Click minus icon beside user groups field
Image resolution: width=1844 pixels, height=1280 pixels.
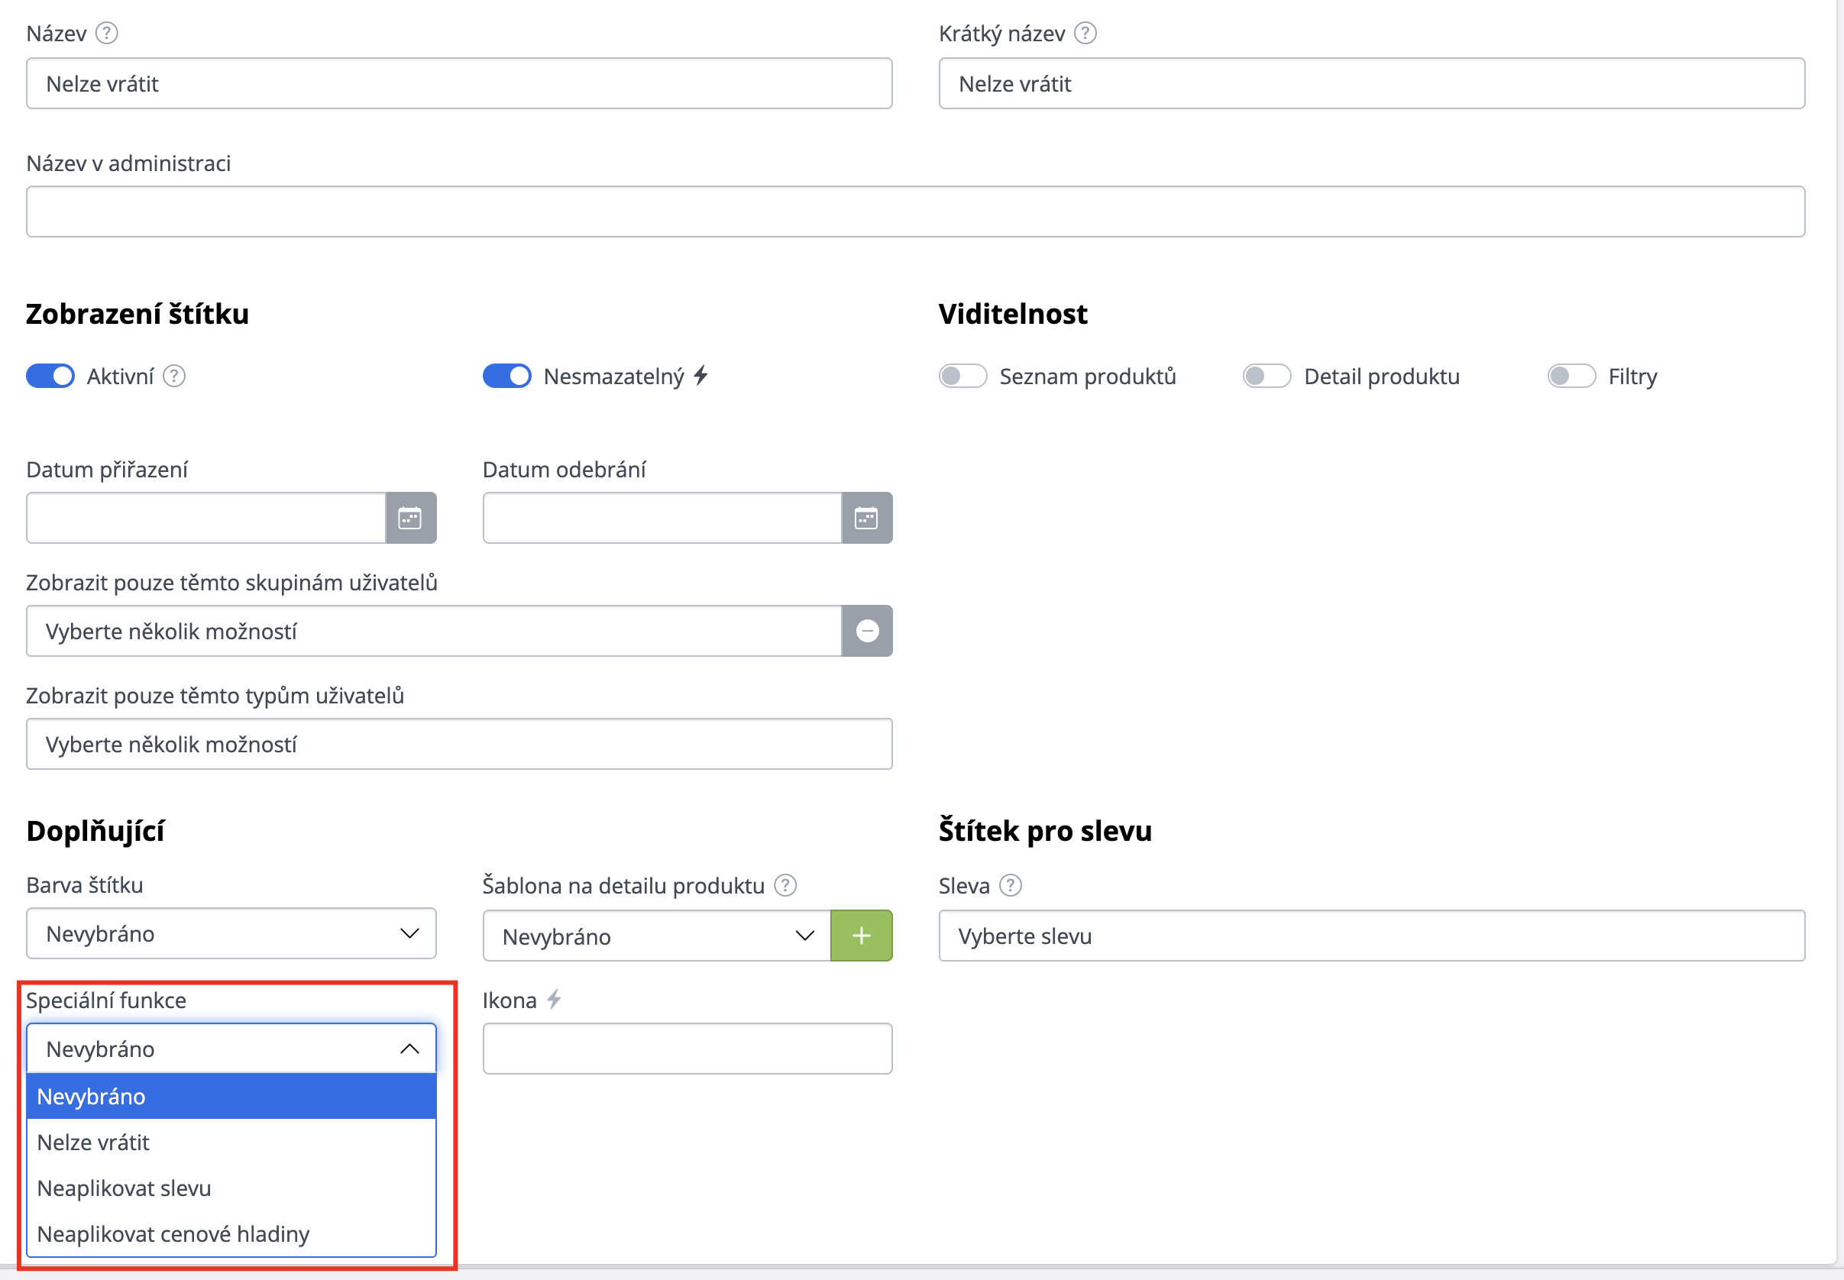[x=866, y=631]
